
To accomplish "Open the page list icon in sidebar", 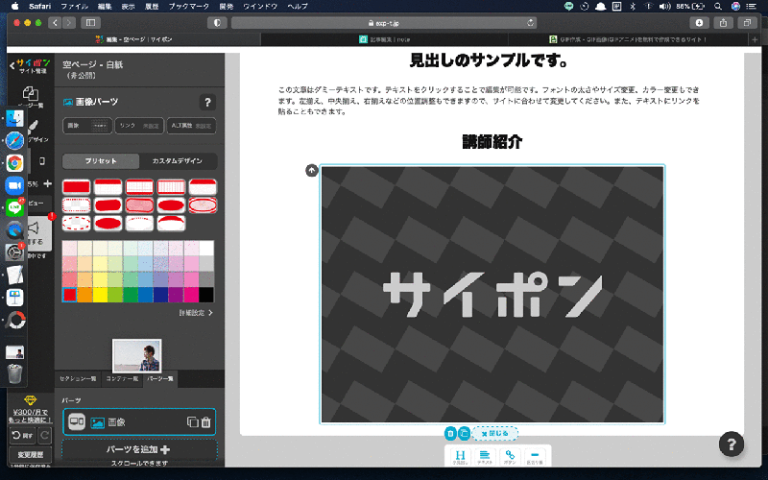I will (x=31, y=93).
